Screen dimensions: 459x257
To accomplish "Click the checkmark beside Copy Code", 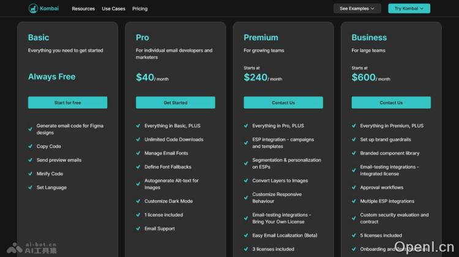I will [x=31, y=147].
